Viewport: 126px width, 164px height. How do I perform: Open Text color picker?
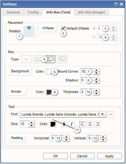[x=53, y=124]
